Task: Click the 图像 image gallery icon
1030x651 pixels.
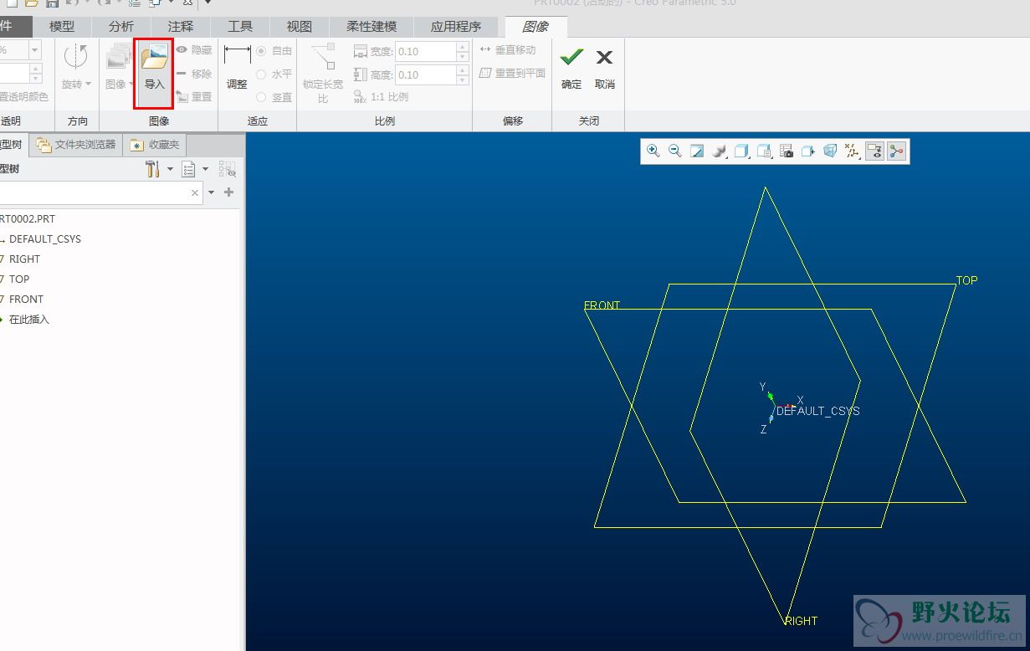Action: point(116,57)
